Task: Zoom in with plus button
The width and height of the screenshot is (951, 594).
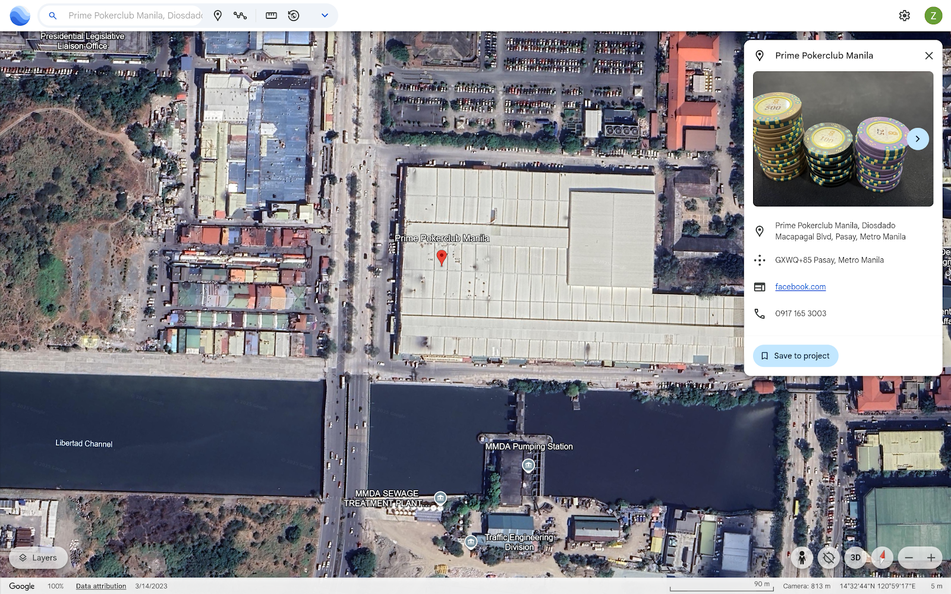Action: click(x=931, y=558)
